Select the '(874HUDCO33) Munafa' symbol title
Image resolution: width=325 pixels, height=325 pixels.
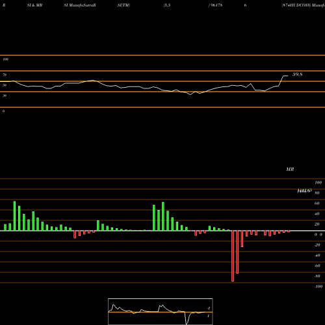coord(303,5)
